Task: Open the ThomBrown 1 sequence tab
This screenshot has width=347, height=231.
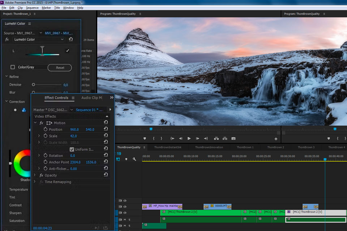Action: pos(245,147)
